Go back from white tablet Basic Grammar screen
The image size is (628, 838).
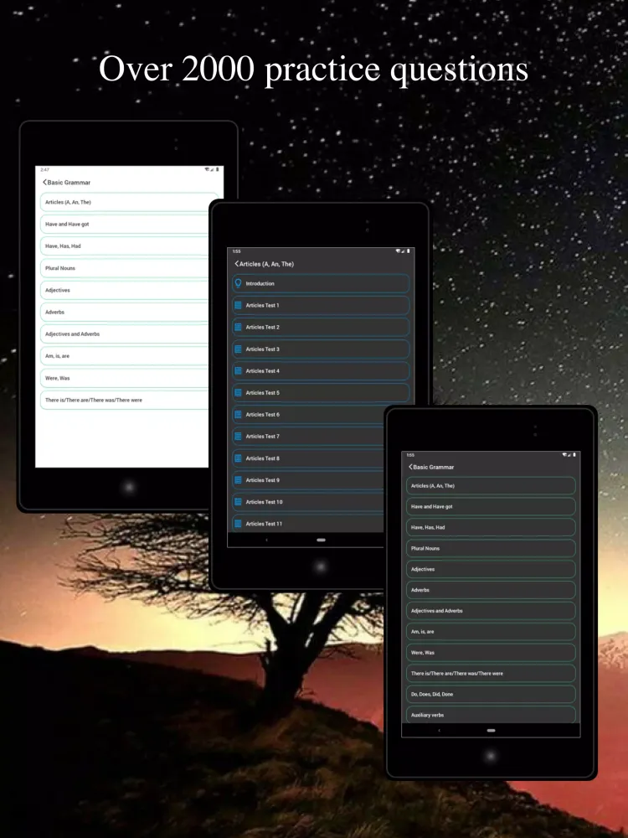tap(44, 182)
